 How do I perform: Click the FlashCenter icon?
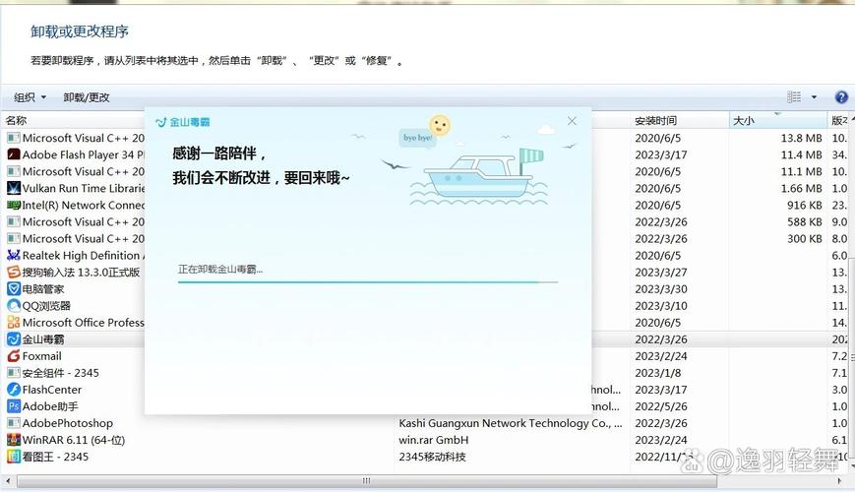pyautogui.click(x=14, y=390)
